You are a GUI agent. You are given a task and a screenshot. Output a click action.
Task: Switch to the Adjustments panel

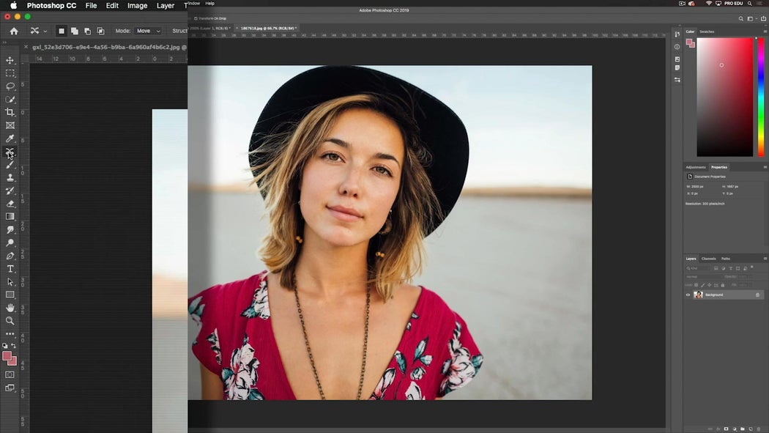[x=695, y=167]
